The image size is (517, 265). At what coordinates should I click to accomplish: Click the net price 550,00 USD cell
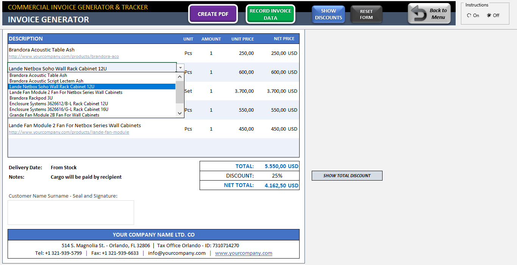tap(284, 110)
